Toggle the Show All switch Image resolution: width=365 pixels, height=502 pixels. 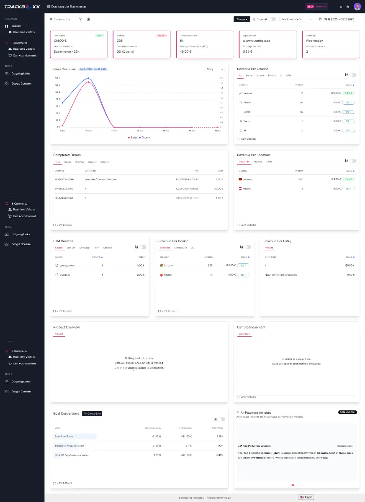(272, 19)
